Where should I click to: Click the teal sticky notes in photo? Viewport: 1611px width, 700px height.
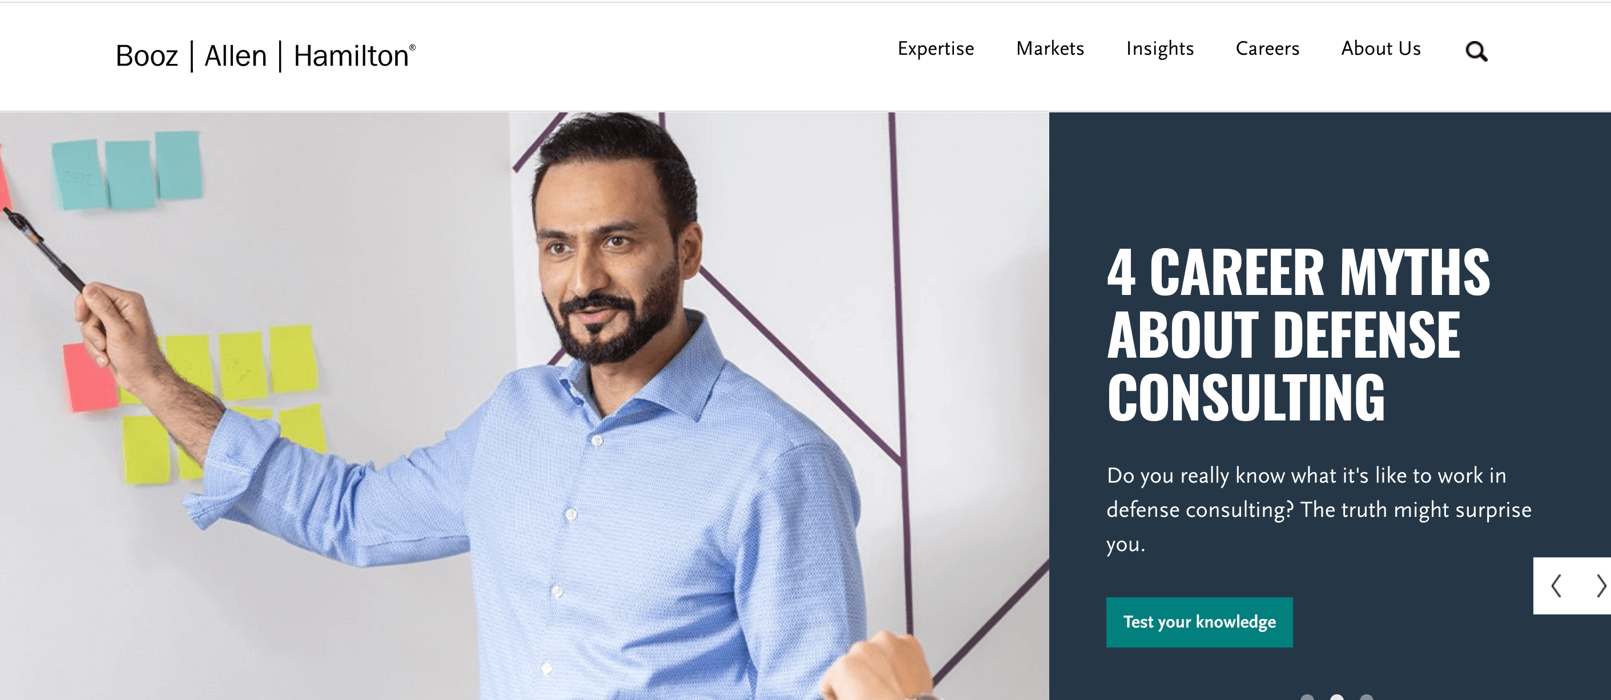(x=127, y=170)
